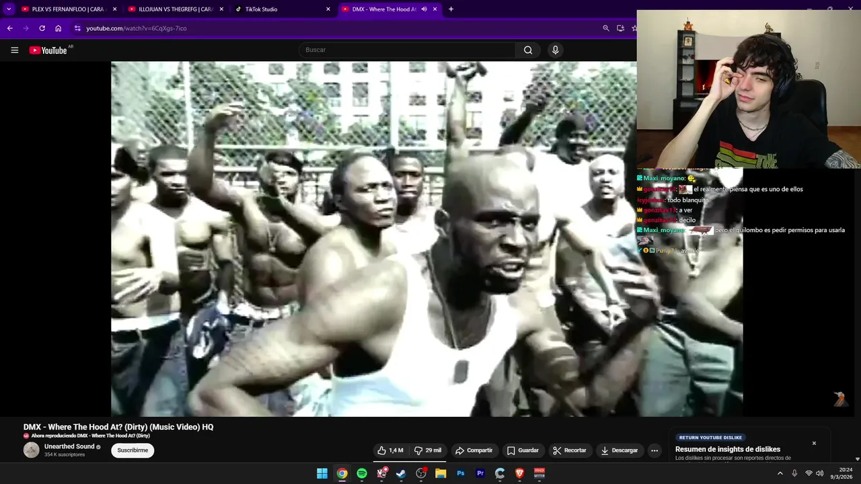Click the tray microphone icon
Viewport: 861px width, 484px height.
tap(794, 473)
